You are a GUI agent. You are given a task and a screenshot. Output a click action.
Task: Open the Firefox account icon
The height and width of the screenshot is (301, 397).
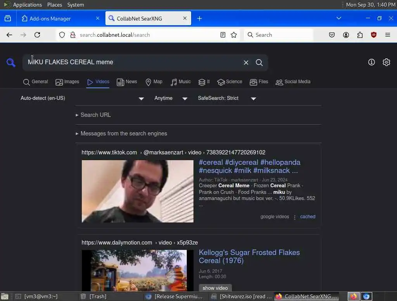point(346,35)
